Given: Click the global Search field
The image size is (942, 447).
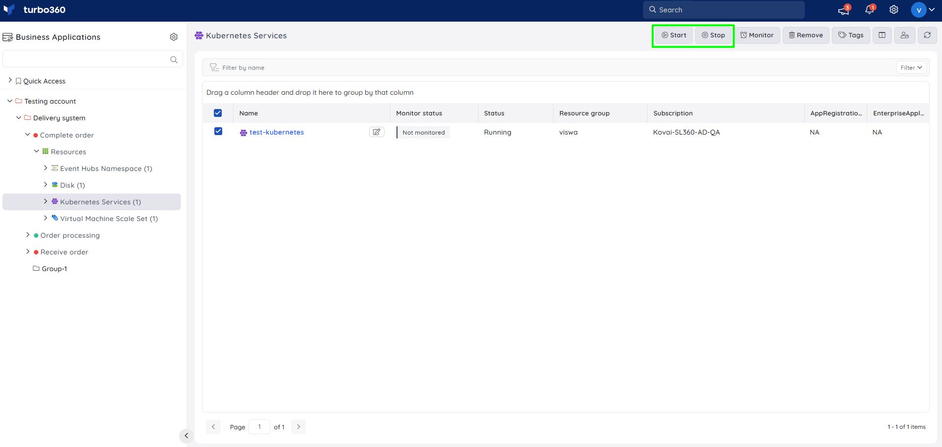Looking at the screenshot, I should click(724, 10).
